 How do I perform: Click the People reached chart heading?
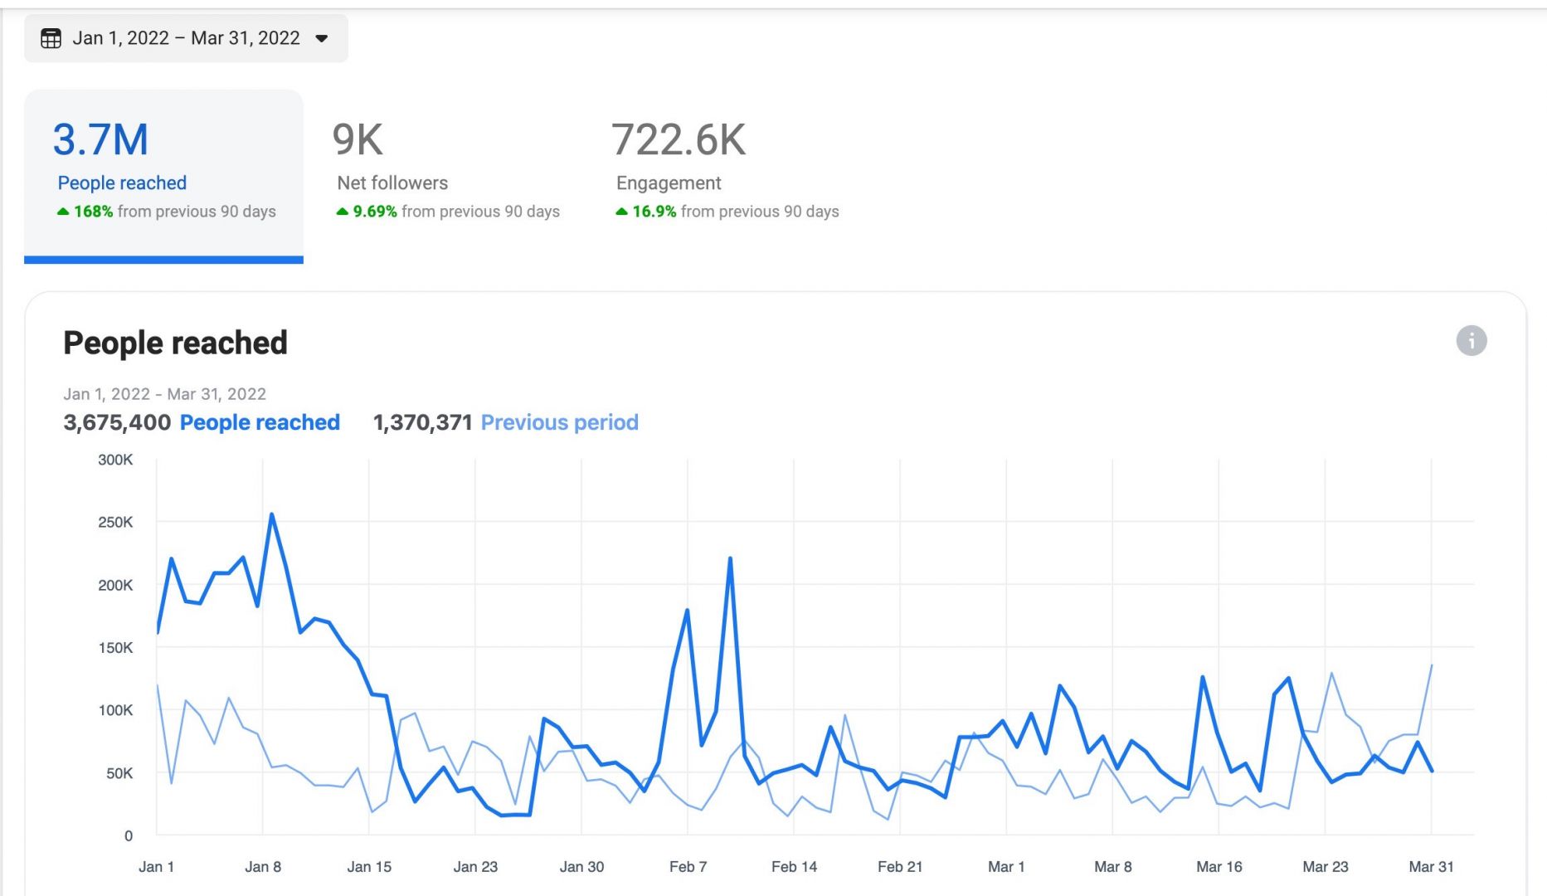point(175,343)
